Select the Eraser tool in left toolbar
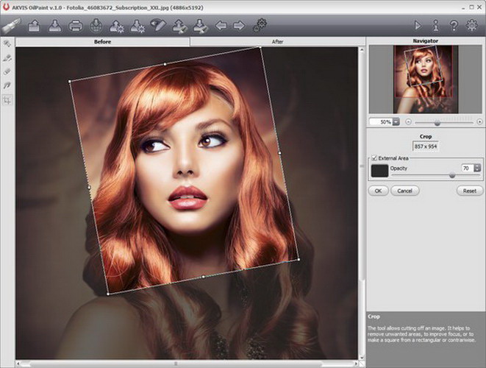Screen dimensions: 486x368 7,71
